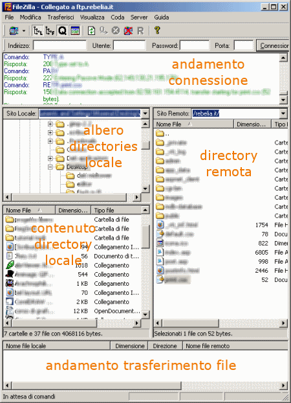This screenshot has height=403, width=291.
Task: Sort local list by Dimensio... column
Action: click(73, 210)
